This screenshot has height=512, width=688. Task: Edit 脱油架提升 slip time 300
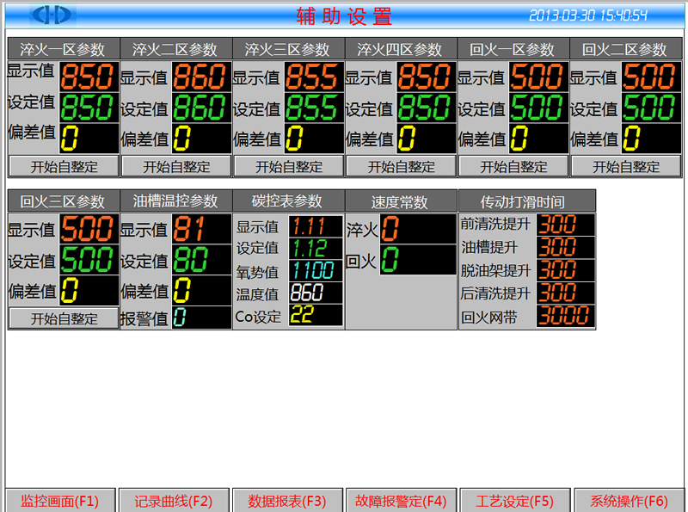point(566,270)
